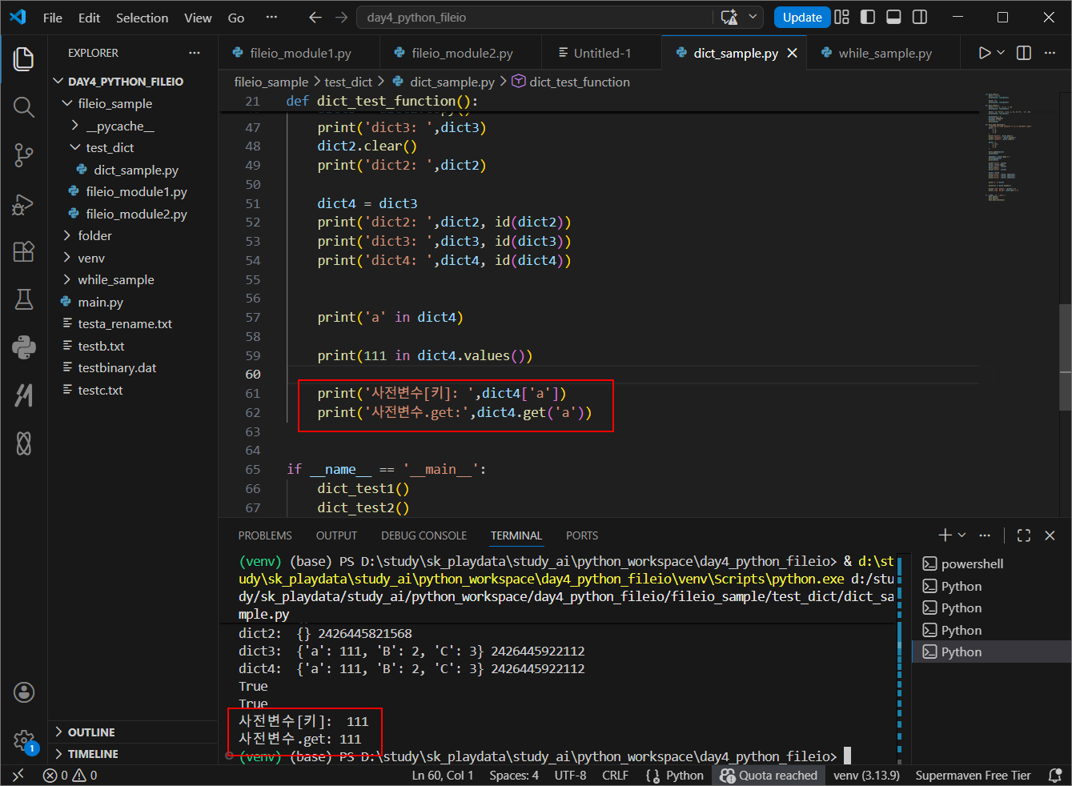Maximize the terminal panel size
Image resolution: width=1072 pixels, height=786 pixels.
[x=1023, y=535]
